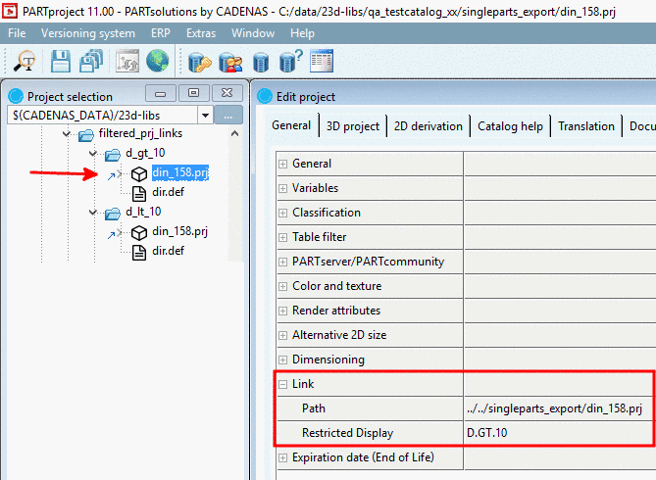
Task: Click the cube icon of din_158.prj under d_lt_10
Action: point(139,233)
